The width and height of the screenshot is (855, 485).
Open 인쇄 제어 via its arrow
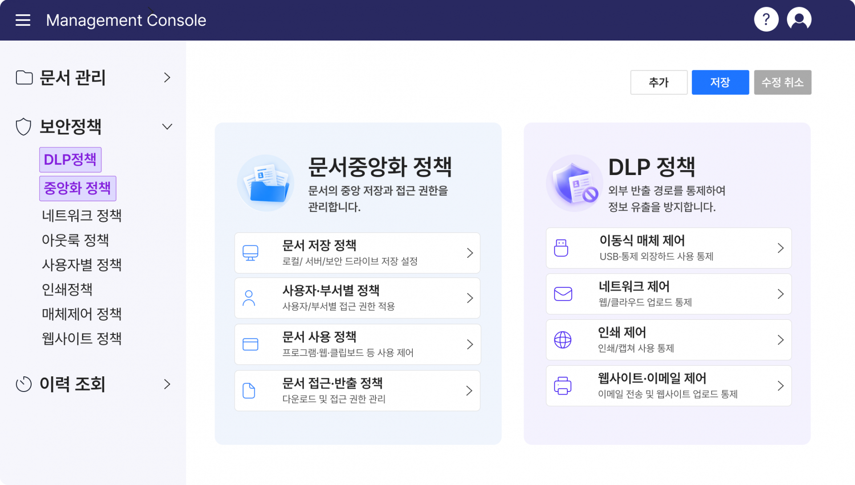(x=781, y=340)
